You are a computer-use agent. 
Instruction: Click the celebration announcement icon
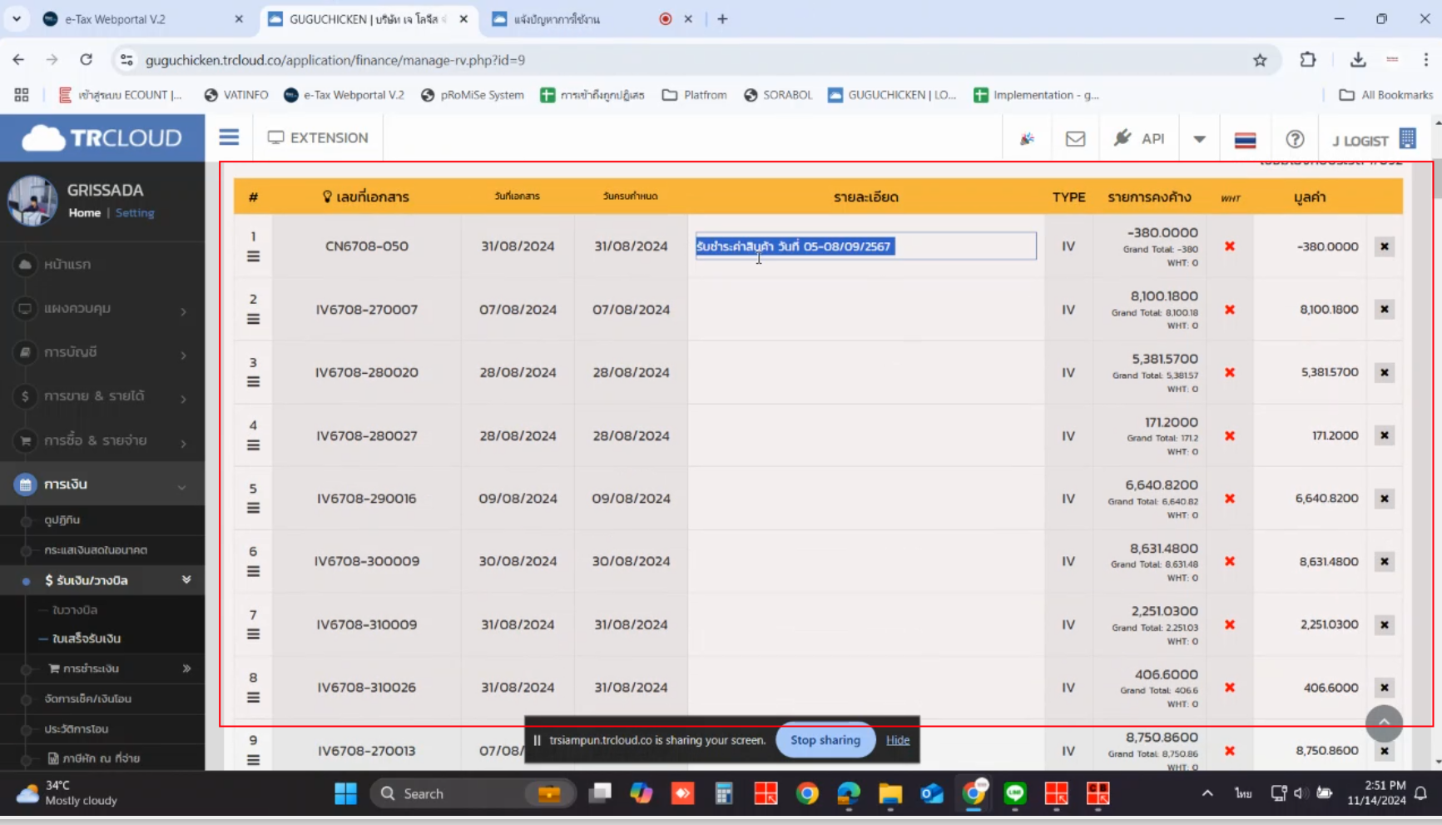click(x=1028, y=139)
